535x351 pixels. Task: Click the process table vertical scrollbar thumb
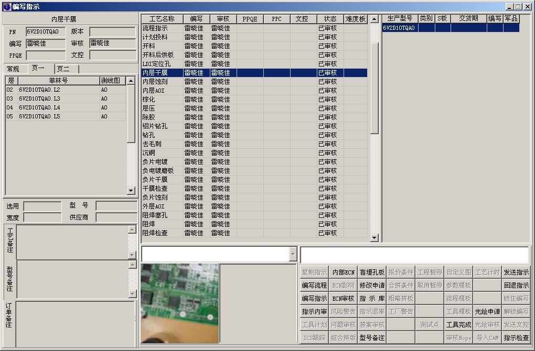click(374, 89)
